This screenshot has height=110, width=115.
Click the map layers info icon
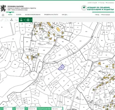[21, 20]
